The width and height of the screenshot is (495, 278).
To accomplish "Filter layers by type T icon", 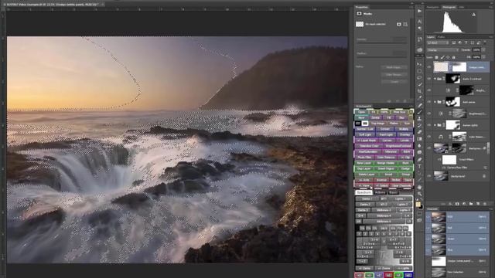I will click(466, 42).
